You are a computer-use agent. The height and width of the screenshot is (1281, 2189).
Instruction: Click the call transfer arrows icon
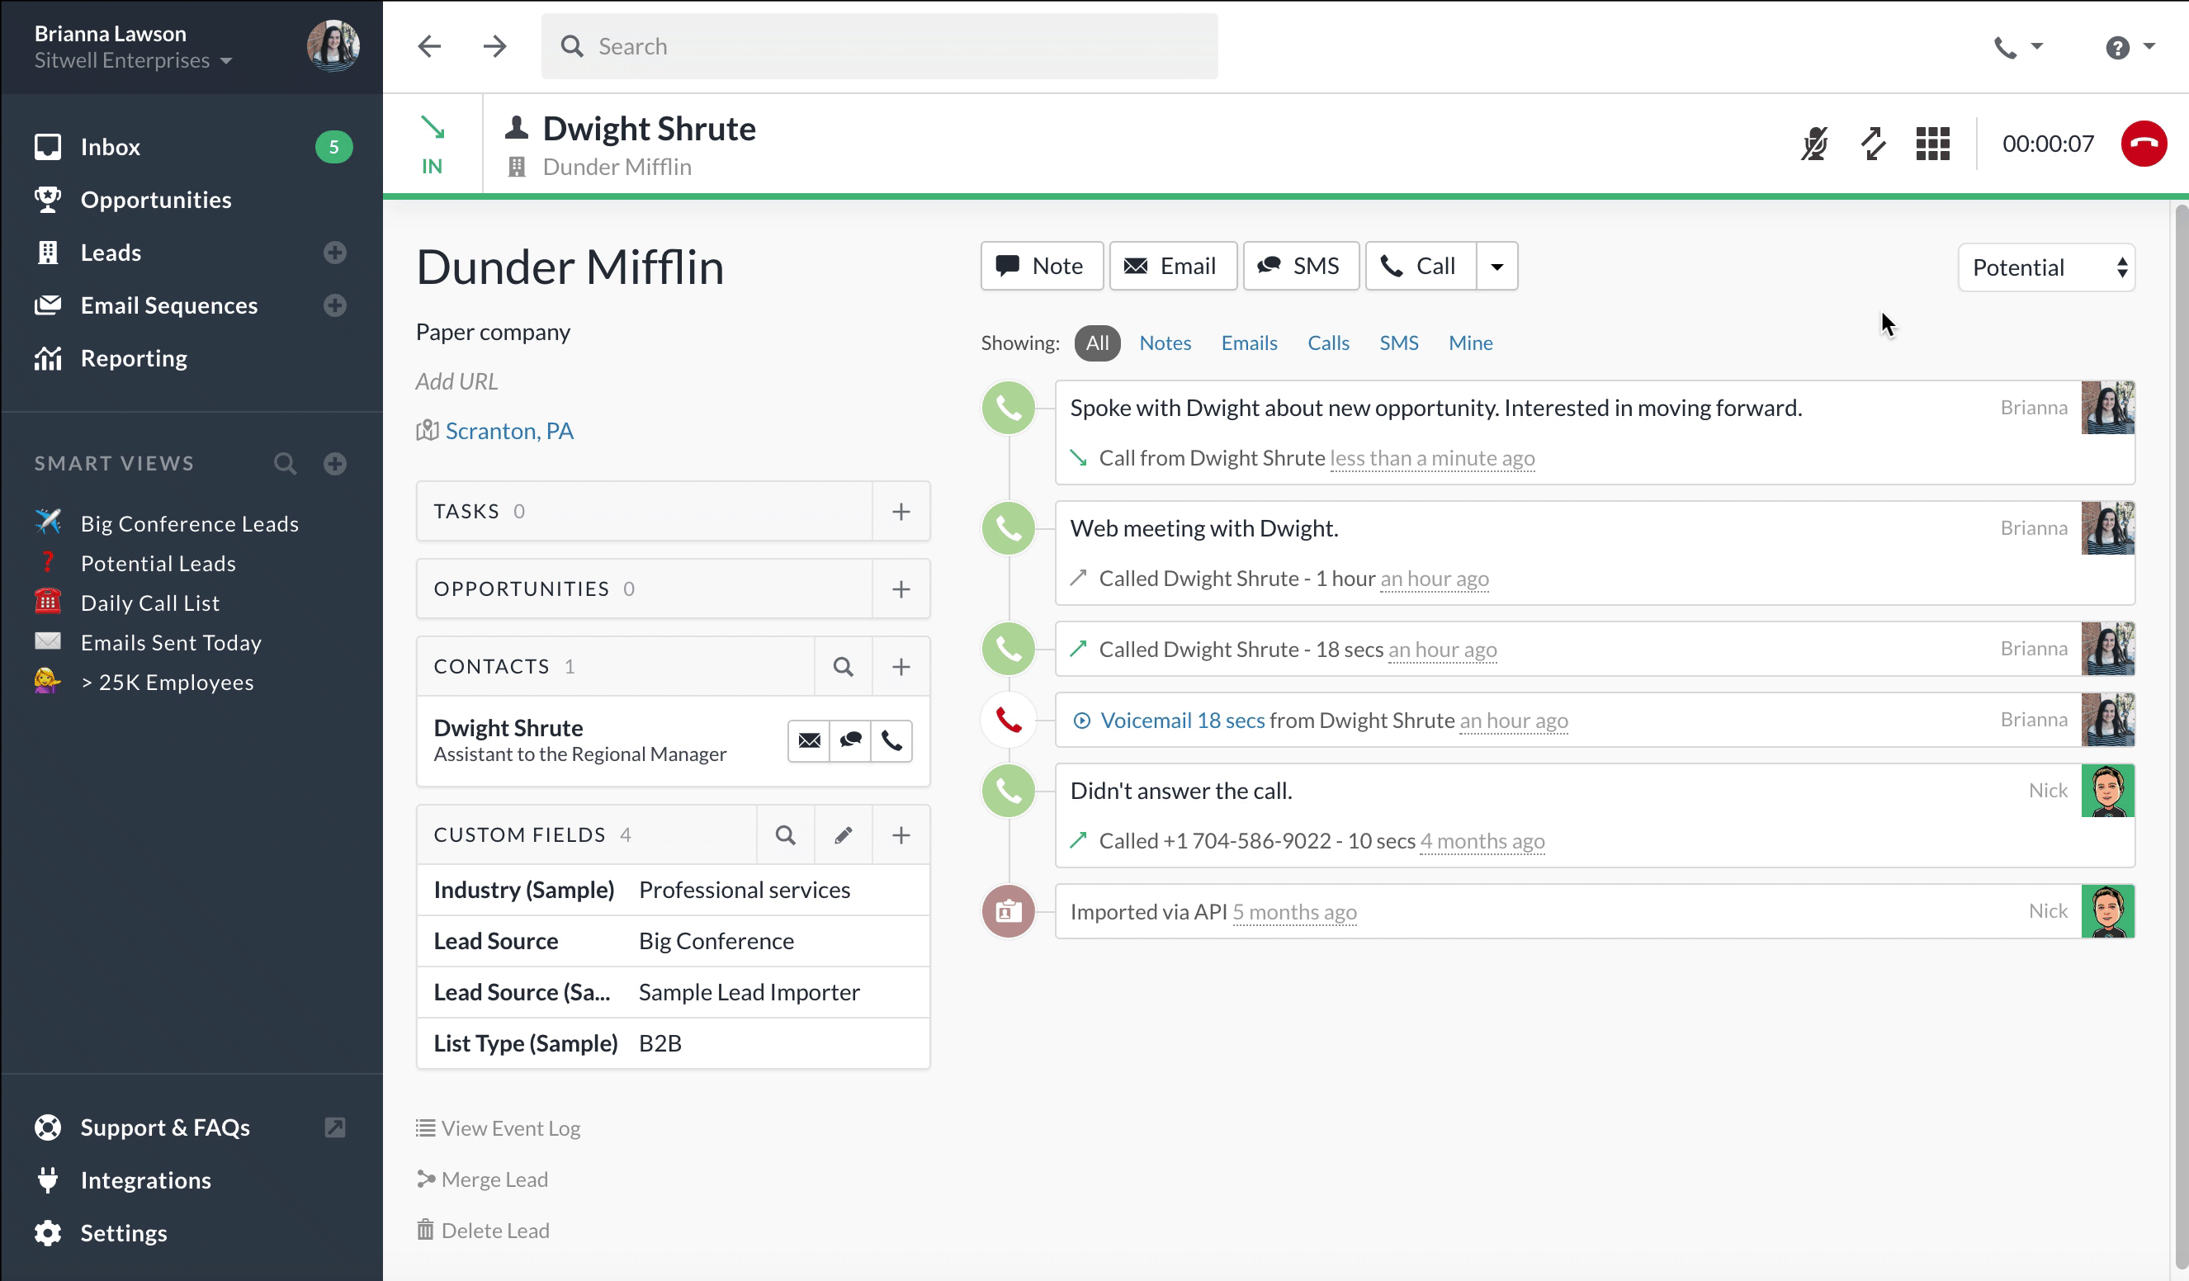pos(1873,144)
